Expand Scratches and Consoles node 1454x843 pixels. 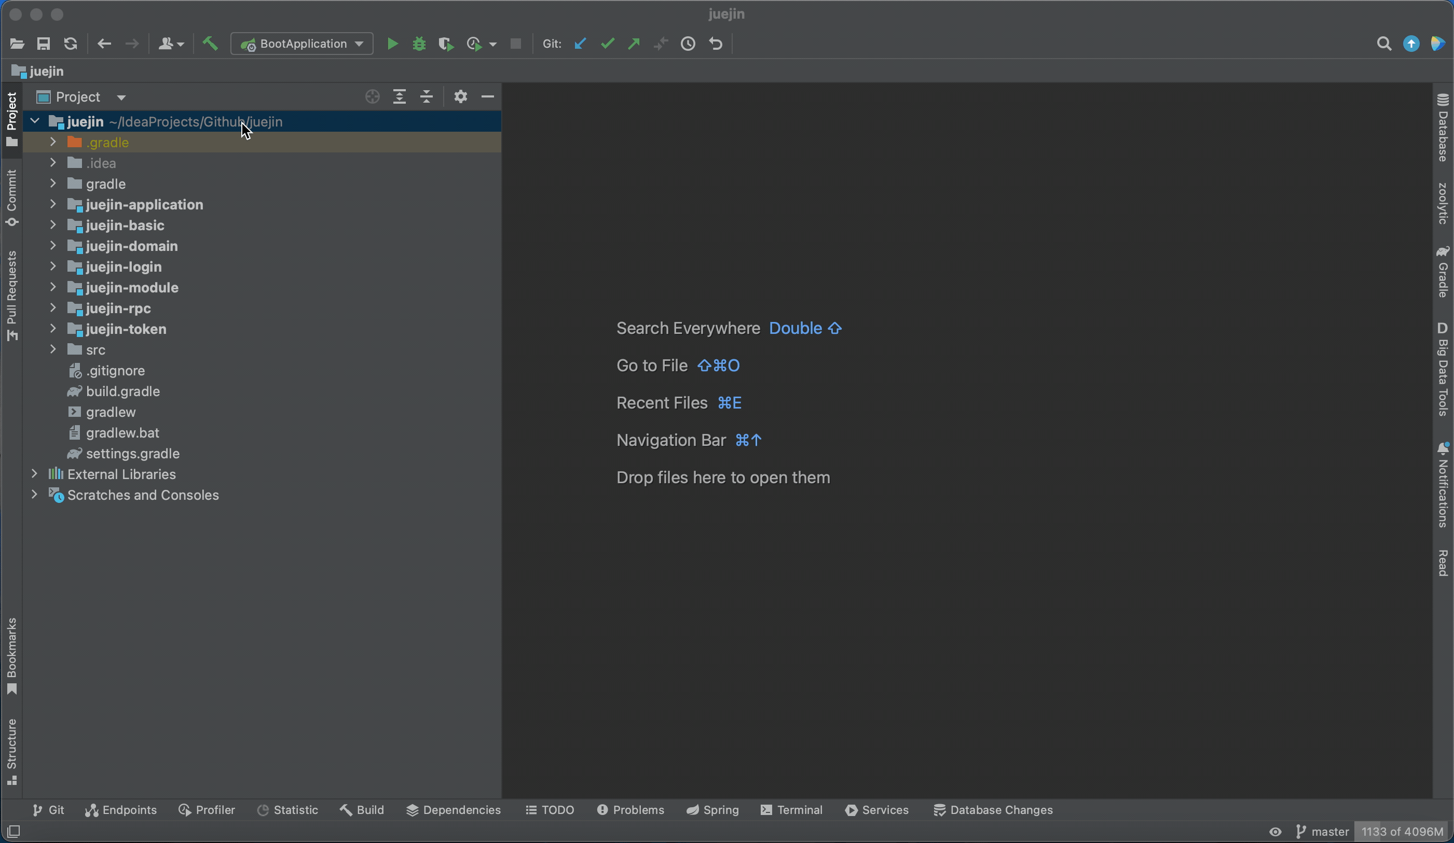[x=35, y=495]
